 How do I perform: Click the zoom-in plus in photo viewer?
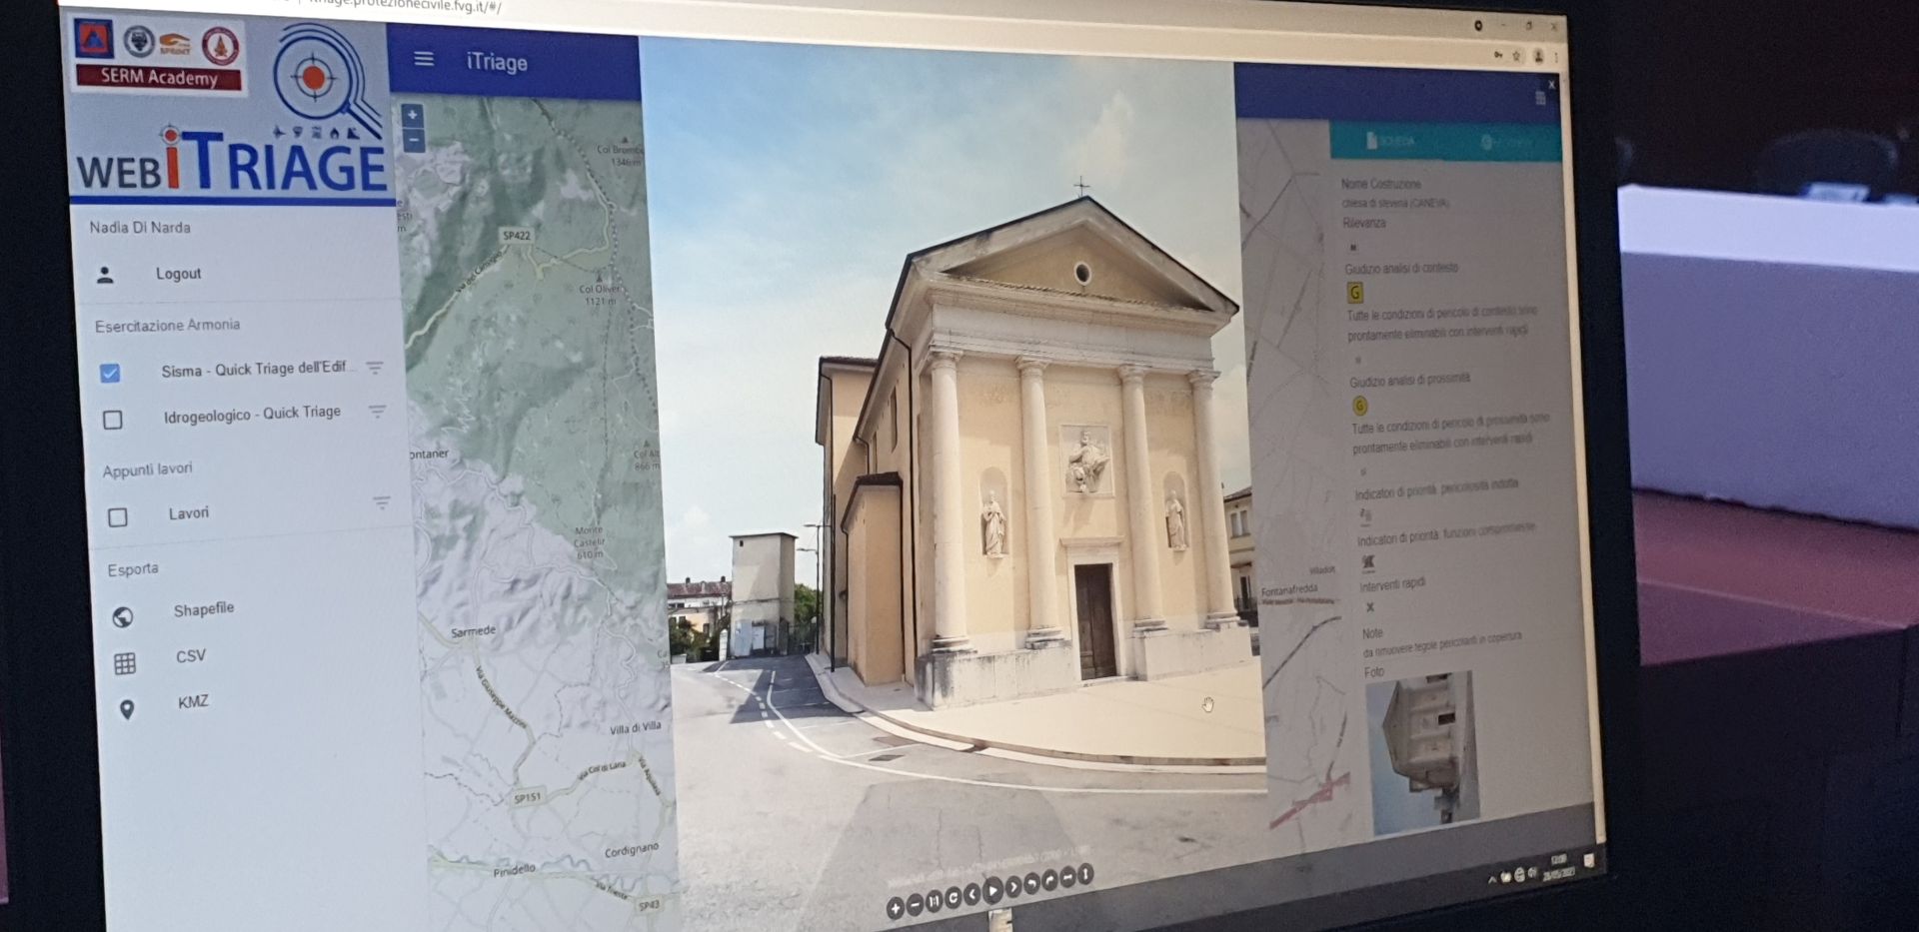[895, 908]
